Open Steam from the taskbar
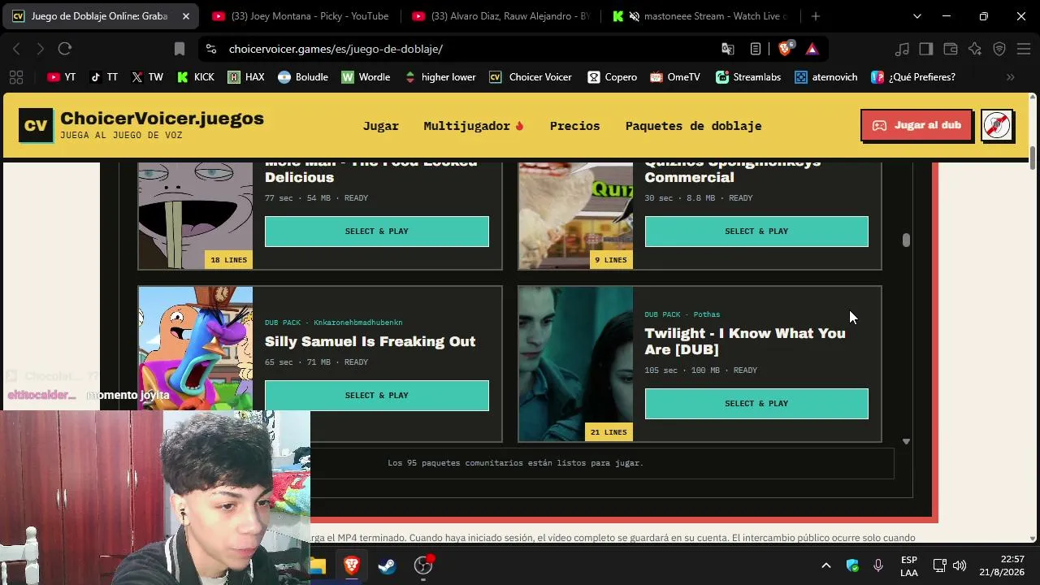The width and height of the screenshot is (1040, 585). point(387,565)
